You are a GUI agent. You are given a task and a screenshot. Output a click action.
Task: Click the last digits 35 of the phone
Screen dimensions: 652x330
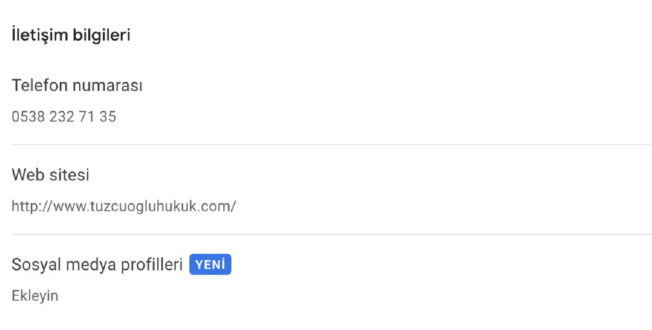click(x=107, y=117)
